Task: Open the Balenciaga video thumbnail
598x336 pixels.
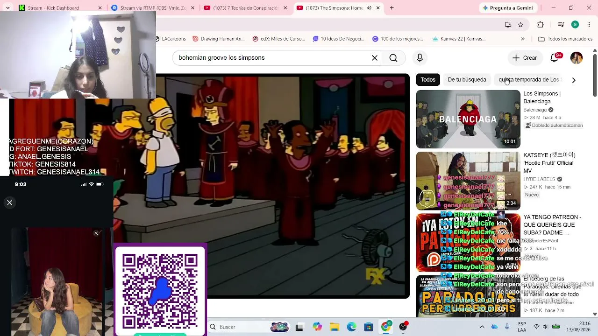Action: tap(468, 119)
